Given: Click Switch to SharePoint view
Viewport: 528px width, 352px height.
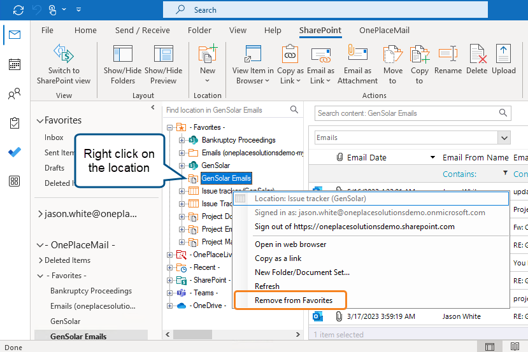Looking at the screenshot, I should click(x=64, y=64).
